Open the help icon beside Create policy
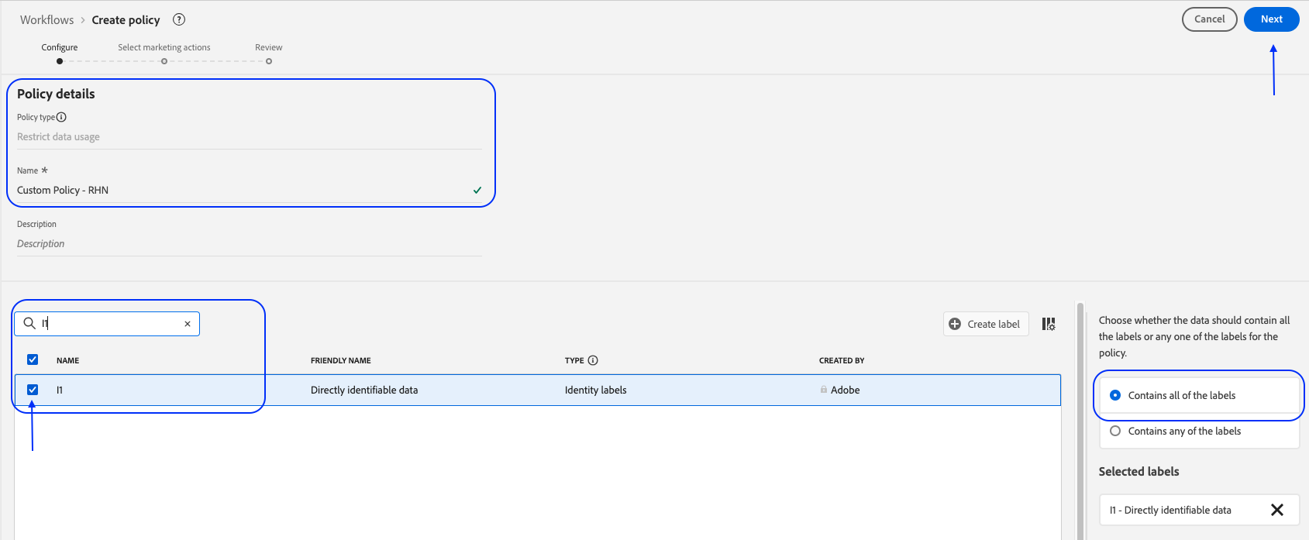 179,19
